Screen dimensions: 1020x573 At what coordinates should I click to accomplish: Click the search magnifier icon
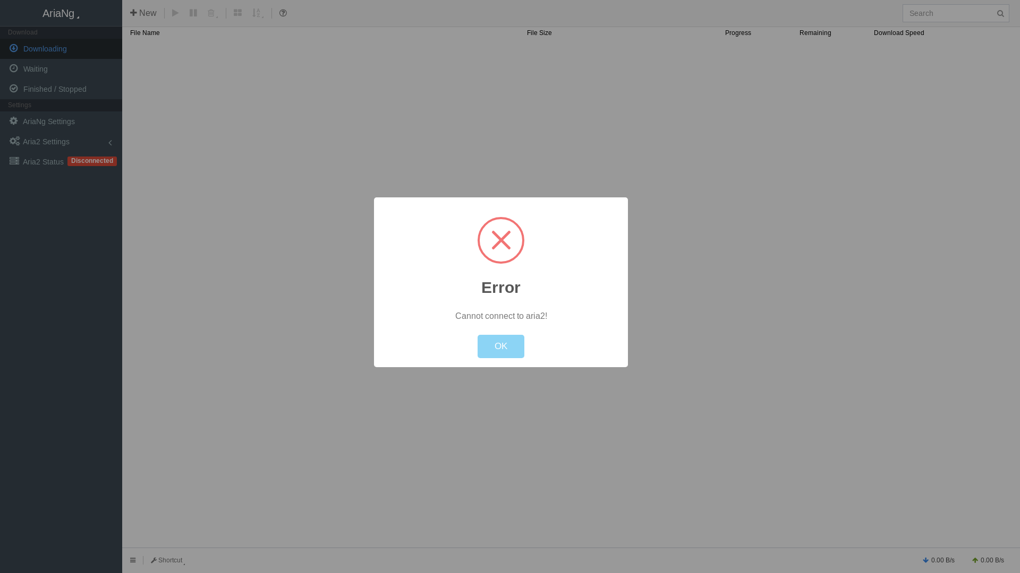(1000, 14)
